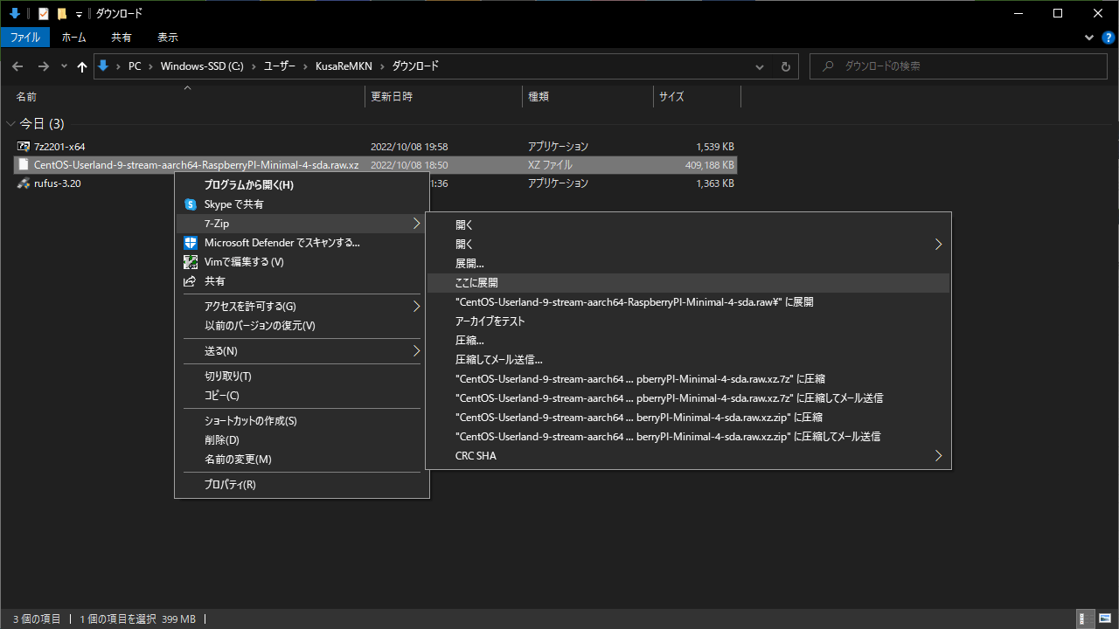Open the 共有 ribbon tab

click(122, 38)
